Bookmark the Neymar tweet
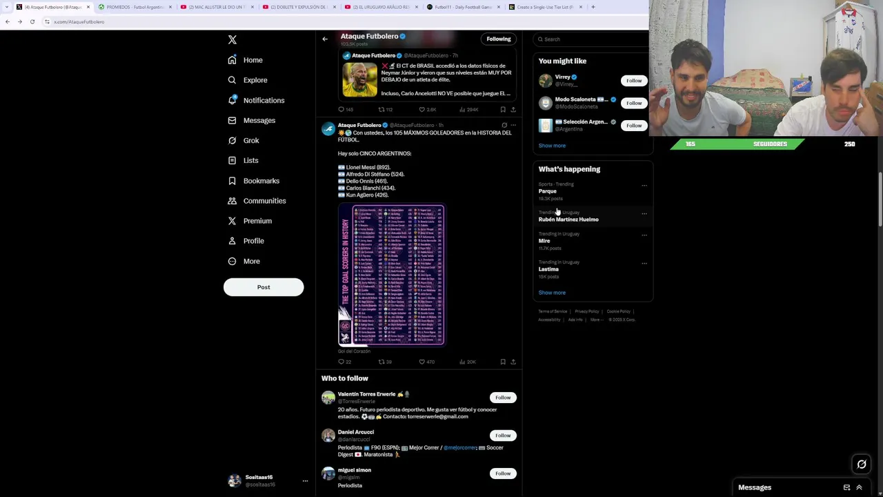 (x=503, y=110)
